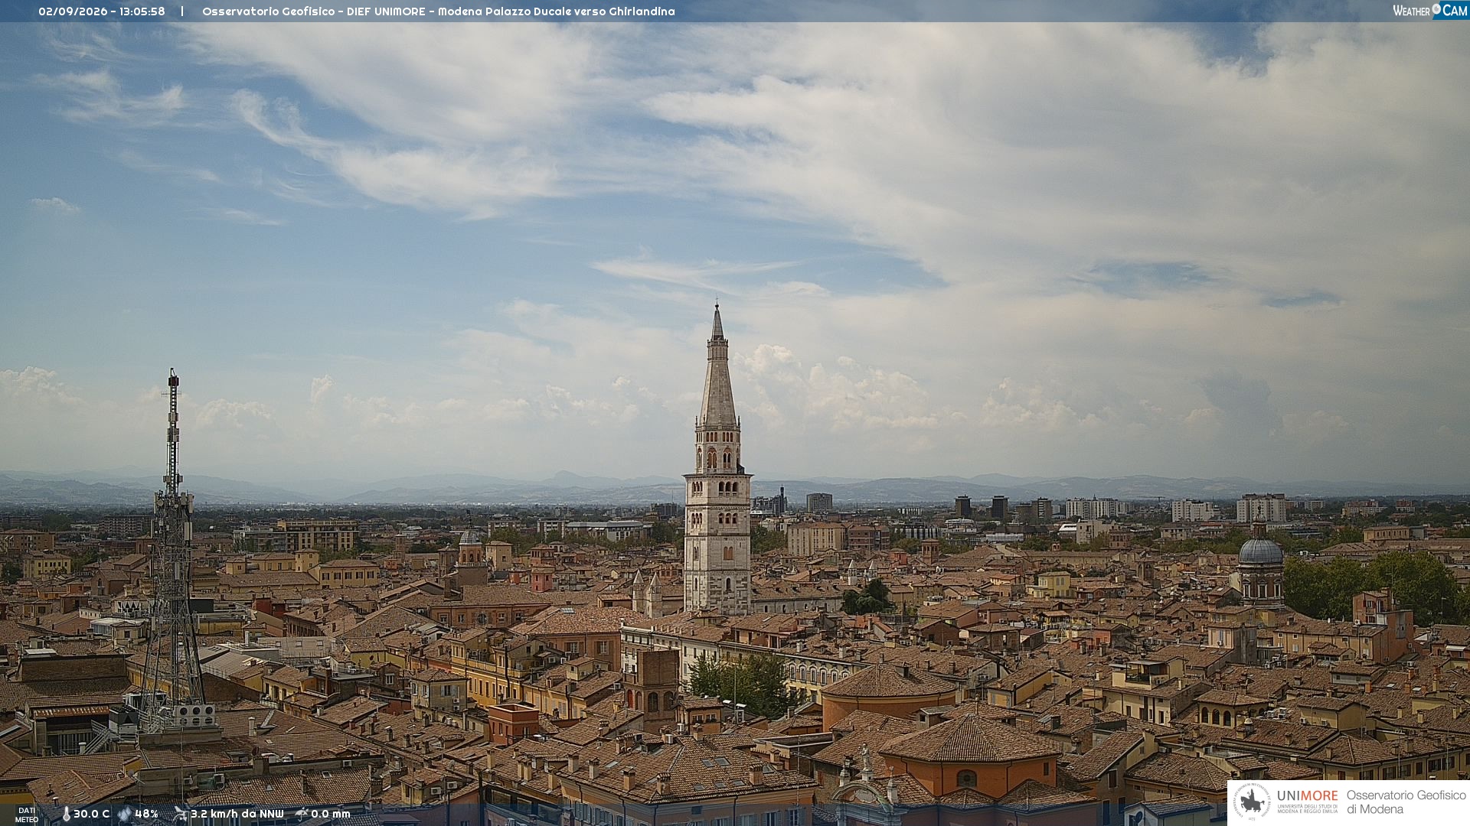Screen dimensions: 1470x826
Task: Select the 3.2 km/h da NNW wind reading
Action: tap(237, 815)
